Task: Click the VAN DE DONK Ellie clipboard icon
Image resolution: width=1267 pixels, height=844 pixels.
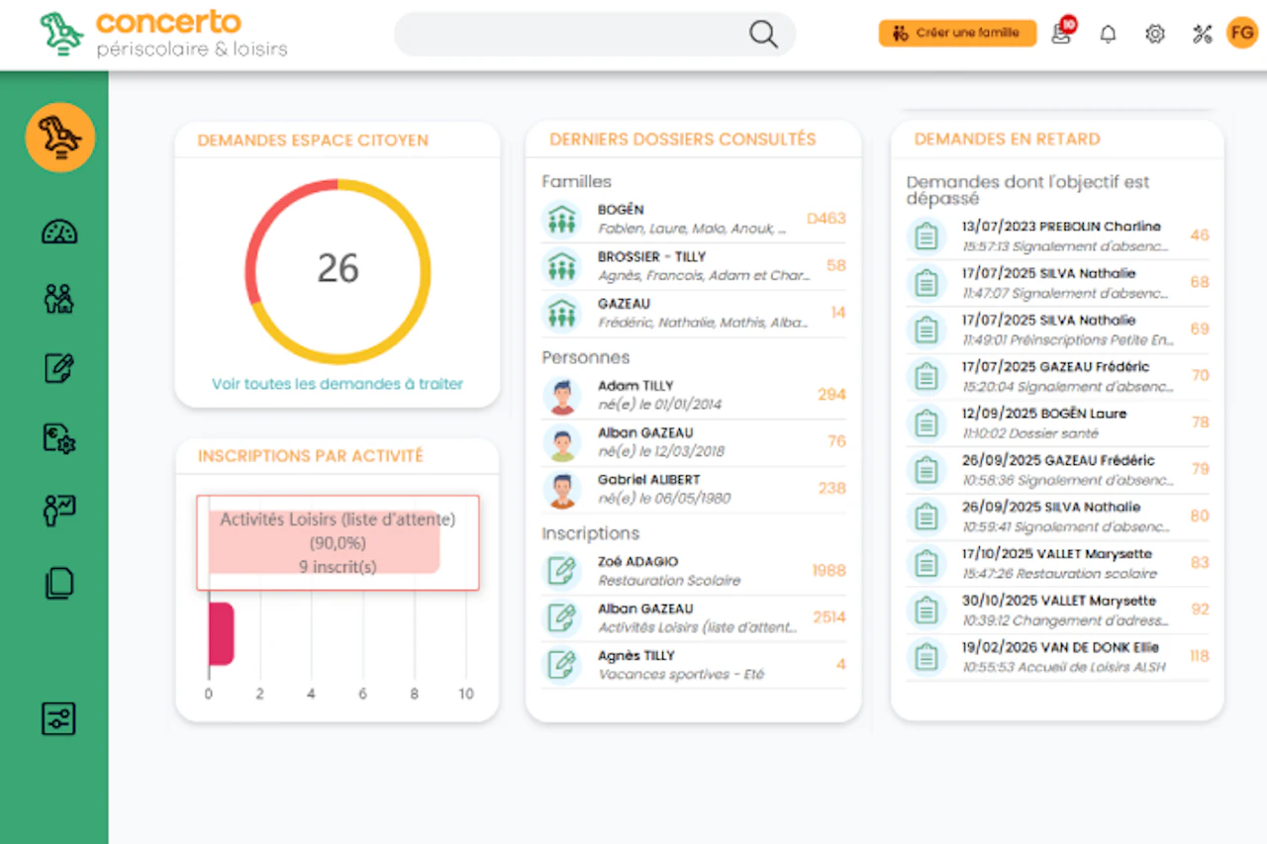Action: [x=926, y=657]
